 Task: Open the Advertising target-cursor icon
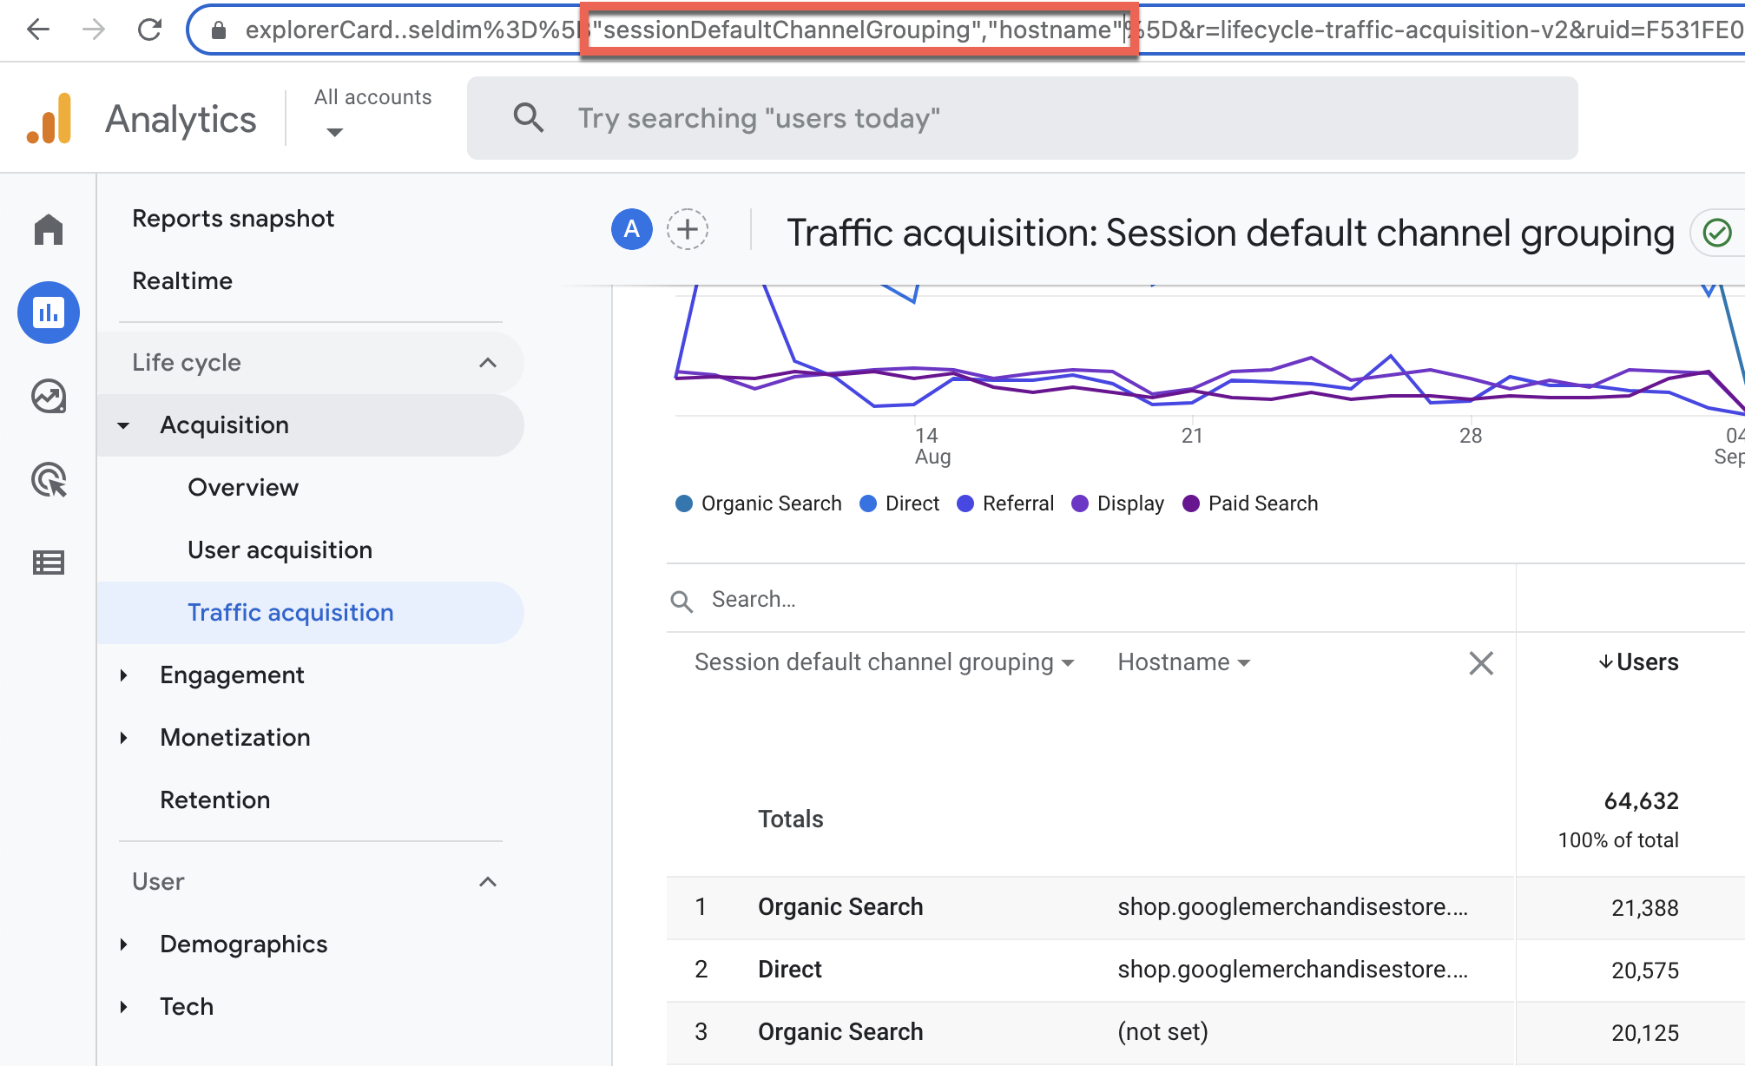[x=49, y=480]
